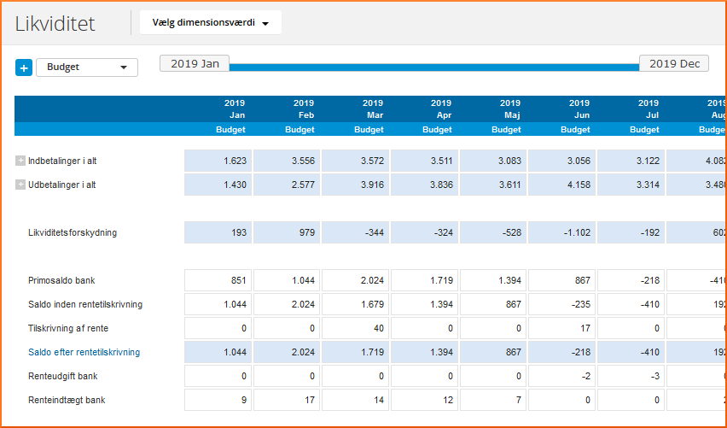Open the Saldo efter rentetilskrivning link

pyautogui.click(x=84, y=352)
